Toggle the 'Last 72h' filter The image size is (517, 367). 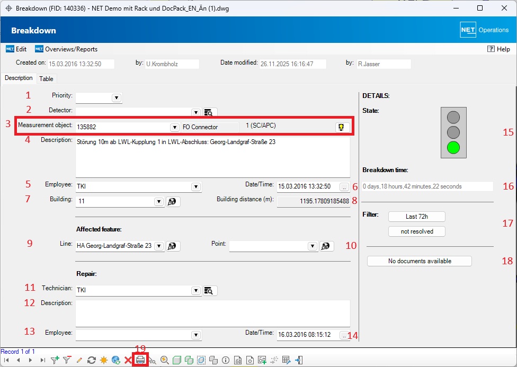tap(416, 217)
